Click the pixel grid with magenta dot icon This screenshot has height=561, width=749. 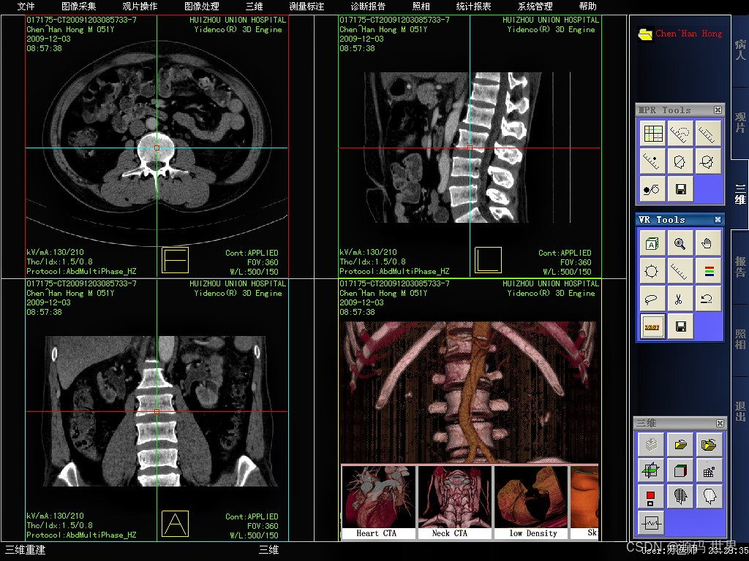pyautogui.click(x=710, y=471)
